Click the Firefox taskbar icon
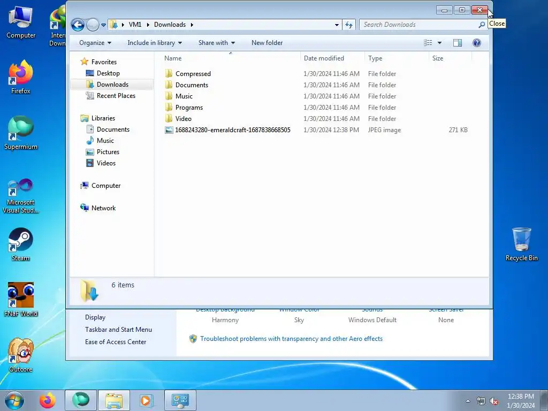 pyautogui.click(x=48, y=400)
